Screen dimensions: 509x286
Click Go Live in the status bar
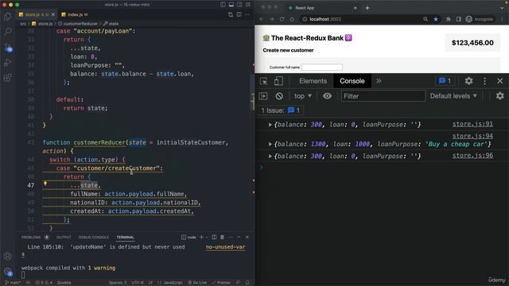[197, 283]
